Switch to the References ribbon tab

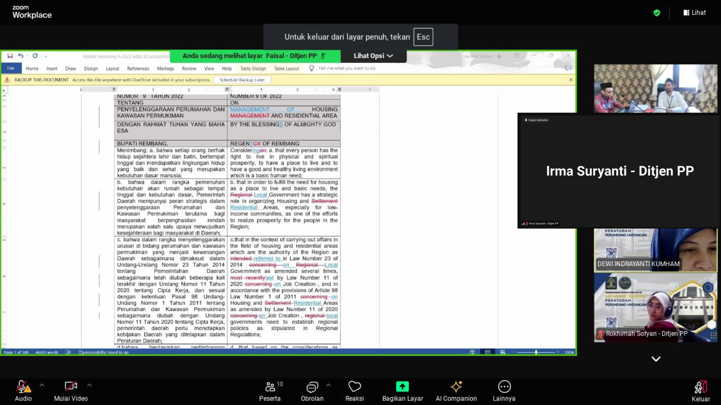click(x=138, y=69)
